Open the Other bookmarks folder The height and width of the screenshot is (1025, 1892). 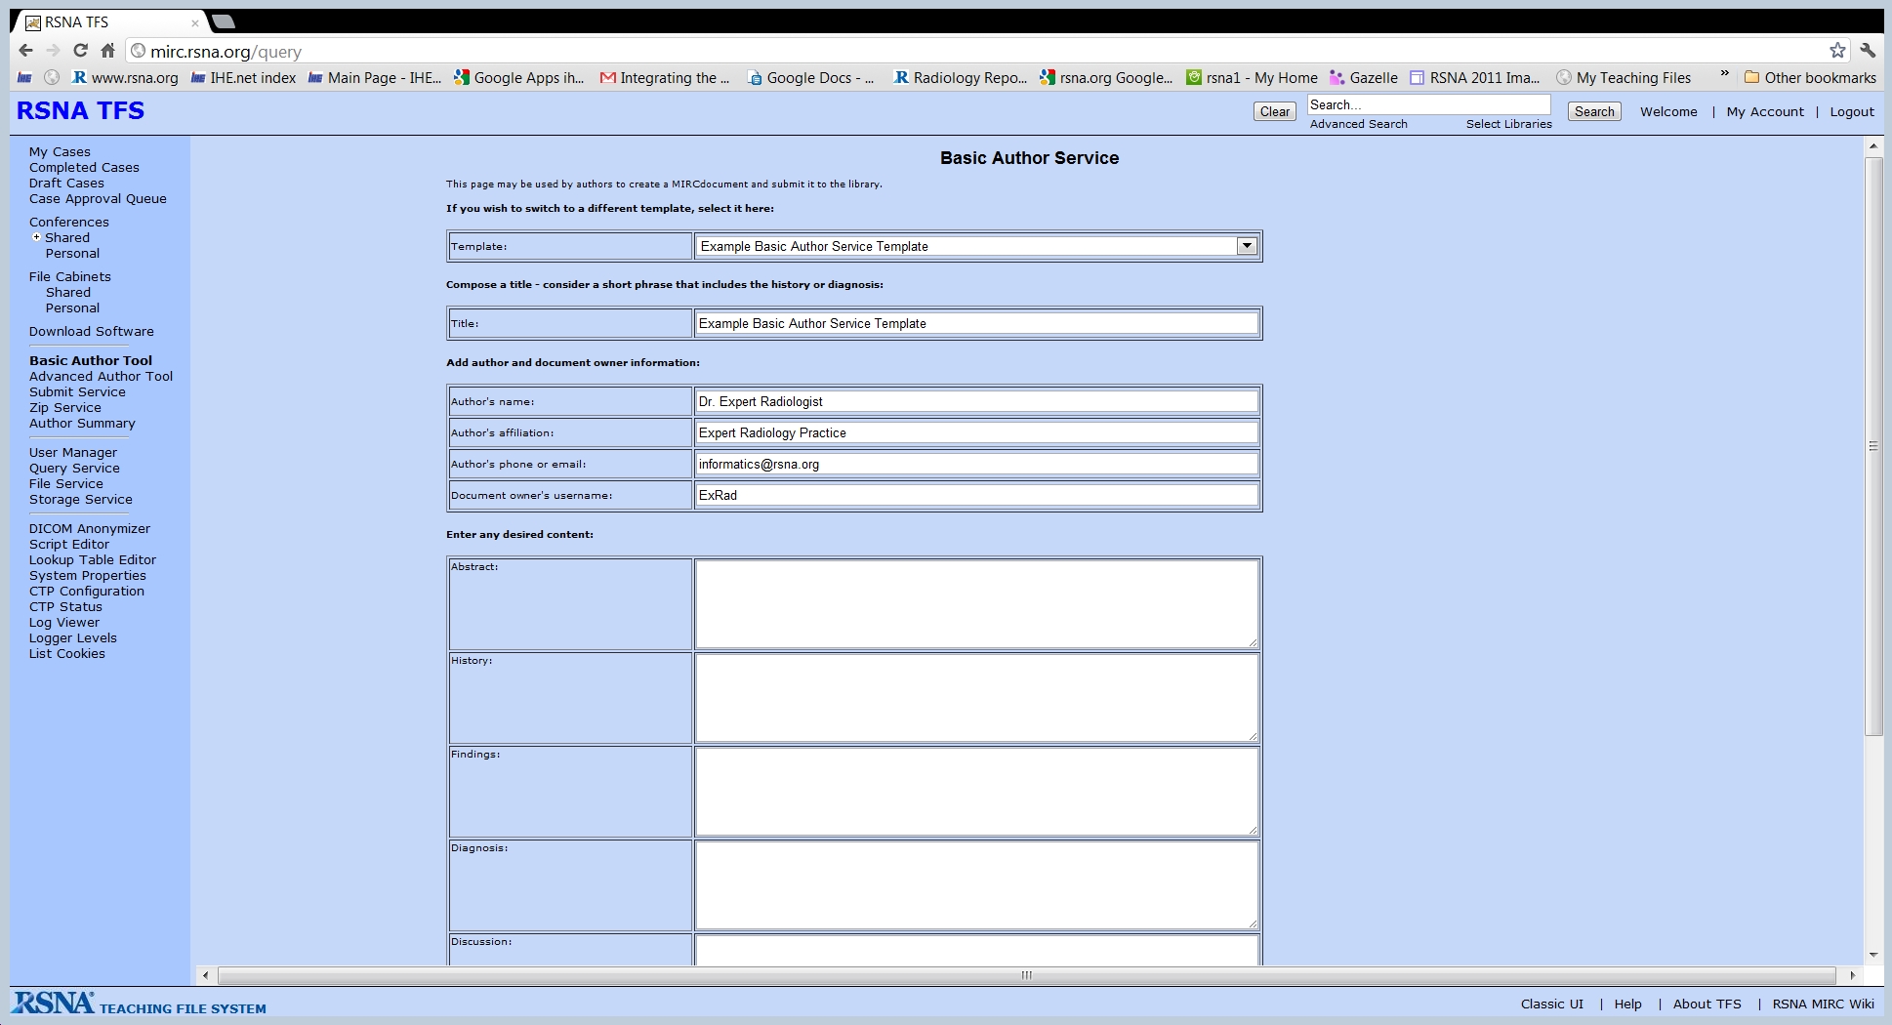coord(1810,78)
